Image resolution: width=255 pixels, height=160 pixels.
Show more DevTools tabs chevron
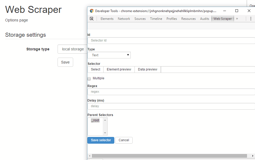(x=237, y=19)
